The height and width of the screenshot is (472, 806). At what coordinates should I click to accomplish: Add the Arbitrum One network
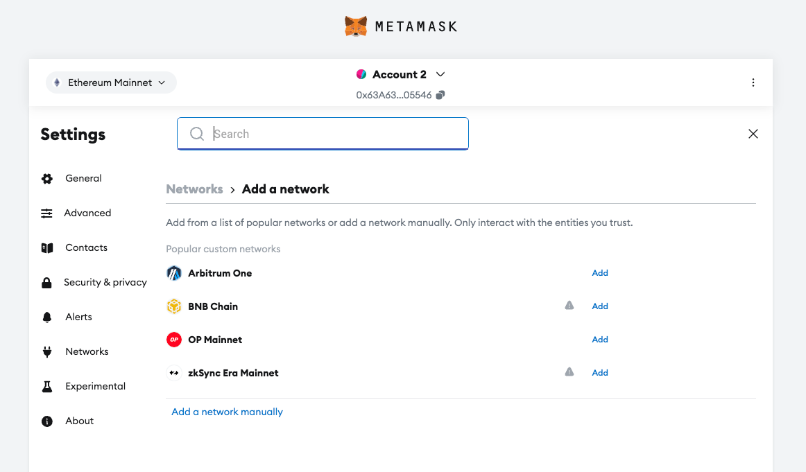(600, 273)
